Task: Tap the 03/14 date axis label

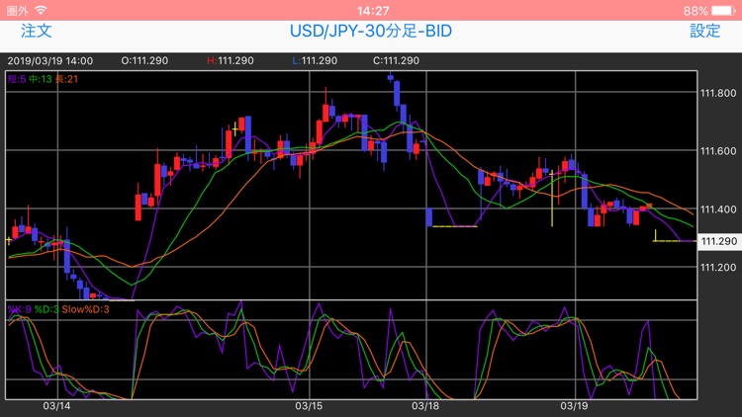Action: [56, 406]
